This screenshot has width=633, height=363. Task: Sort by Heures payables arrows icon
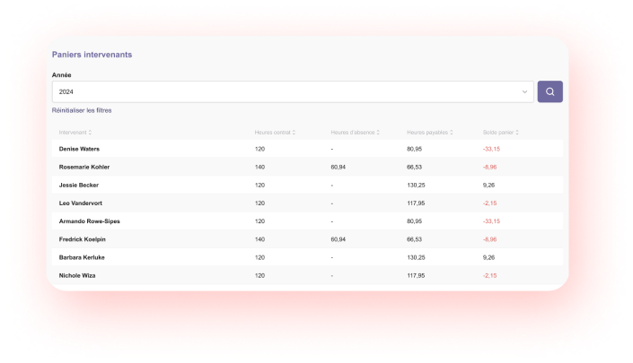[x=452, y=133]
